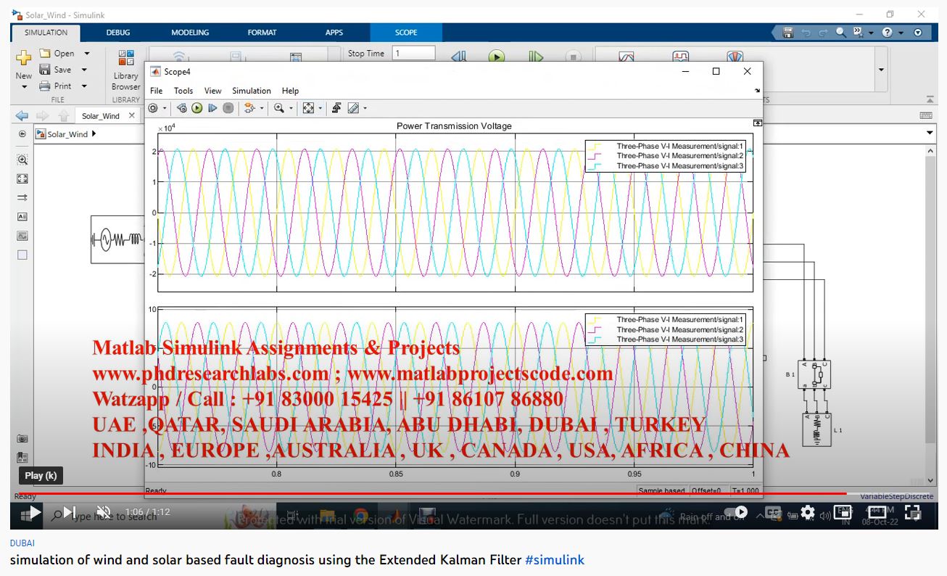The width and height of the screenshot is (947, 576).
Task: Click the #simulink hashtag link
Action: pos(554,560)
